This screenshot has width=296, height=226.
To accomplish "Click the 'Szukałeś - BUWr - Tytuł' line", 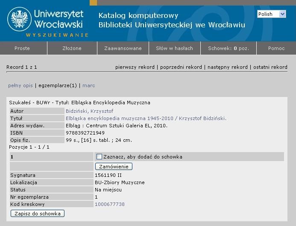I will (80, 103).
